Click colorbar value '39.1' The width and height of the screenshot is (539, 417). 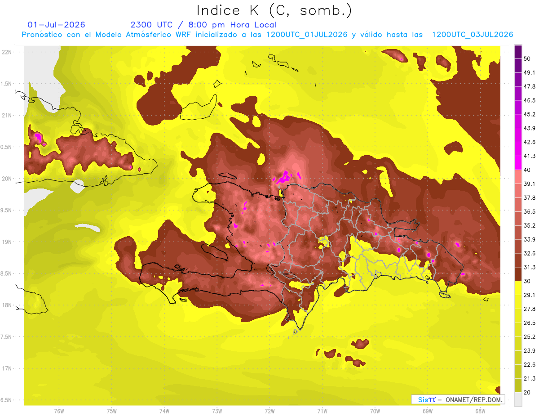(x=530, y=184)
